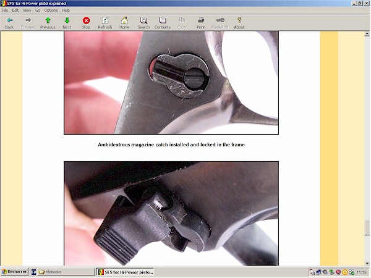Go to the Home page
This screenshot has width=371, height=278.
pos(124,23)
